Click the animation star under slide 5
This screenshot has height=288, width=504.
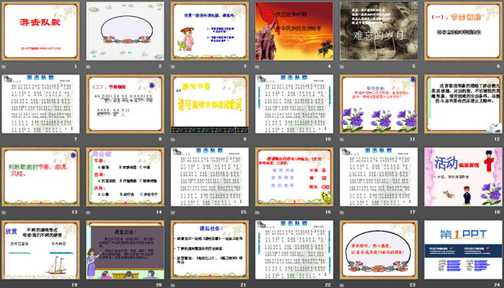coord(342,67)
